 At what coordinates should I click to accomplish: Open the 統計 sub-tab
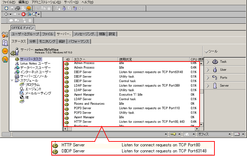(x=62, y=41)
